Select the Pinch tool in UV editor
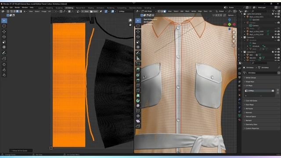 [x=4, y=75]
